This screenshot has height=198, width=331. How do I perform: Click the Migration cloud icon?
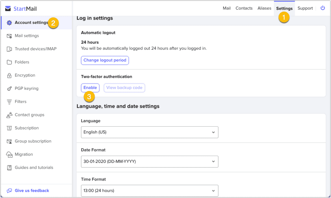pyautogui.click(x=9, y=154)
